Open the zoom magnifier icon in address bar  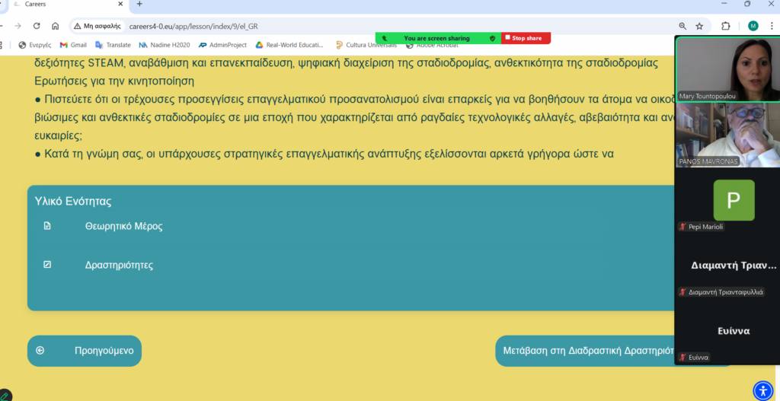(682, 27)
